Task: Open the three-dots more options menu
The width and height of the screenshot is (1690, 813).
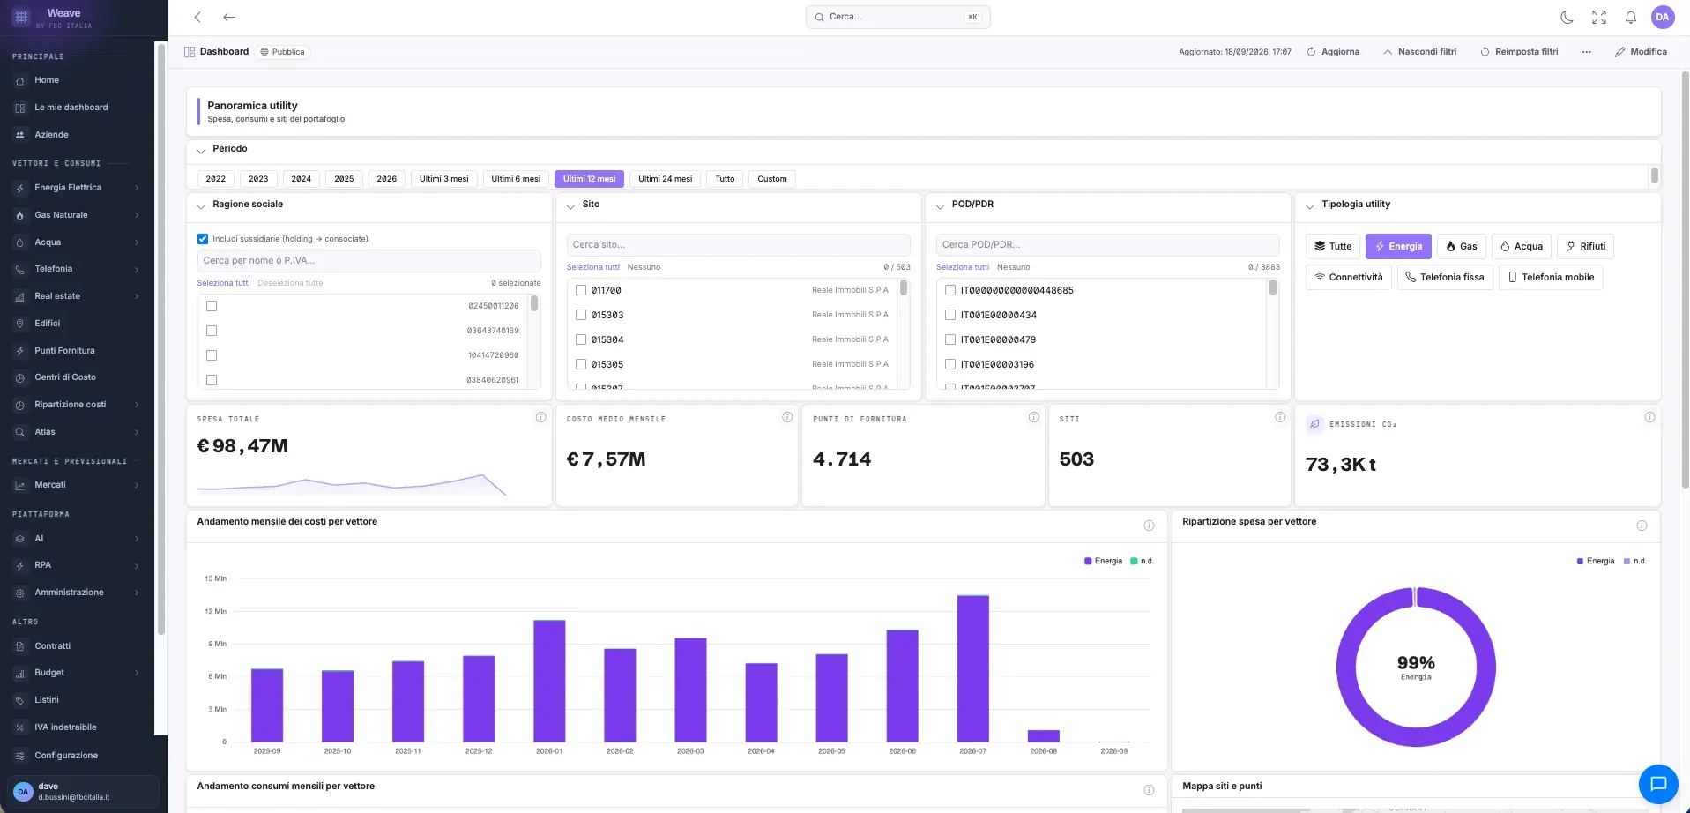Action: 1587,52
